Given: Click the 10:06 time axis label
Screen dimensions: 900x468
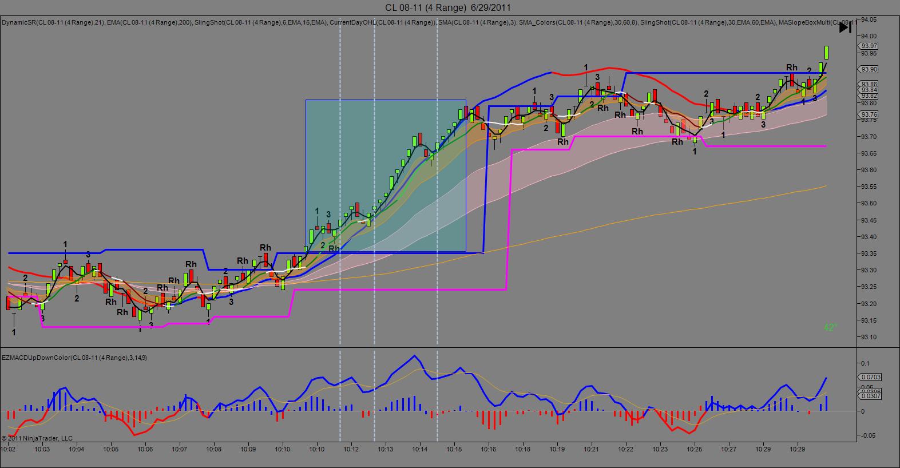Looking at the screenshot, I should pyautogui.click(x=145, y=450).
